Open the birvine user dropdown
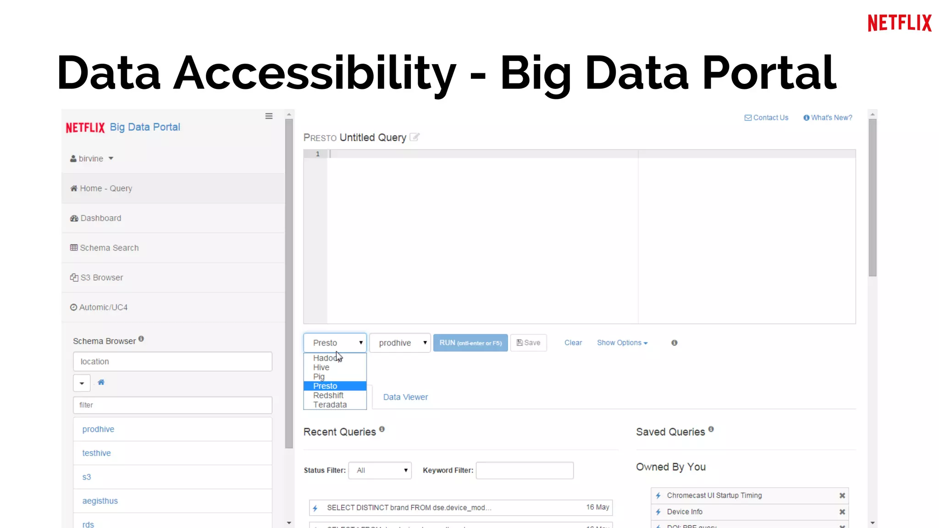The width and height of the screenshot is (939, 528). pos(92,159)
